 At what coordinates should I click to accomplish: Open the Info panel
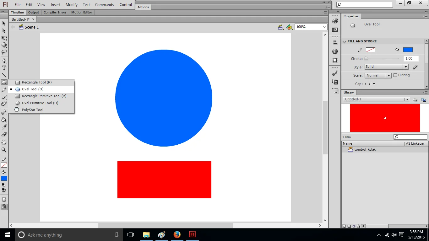point(335,51)
